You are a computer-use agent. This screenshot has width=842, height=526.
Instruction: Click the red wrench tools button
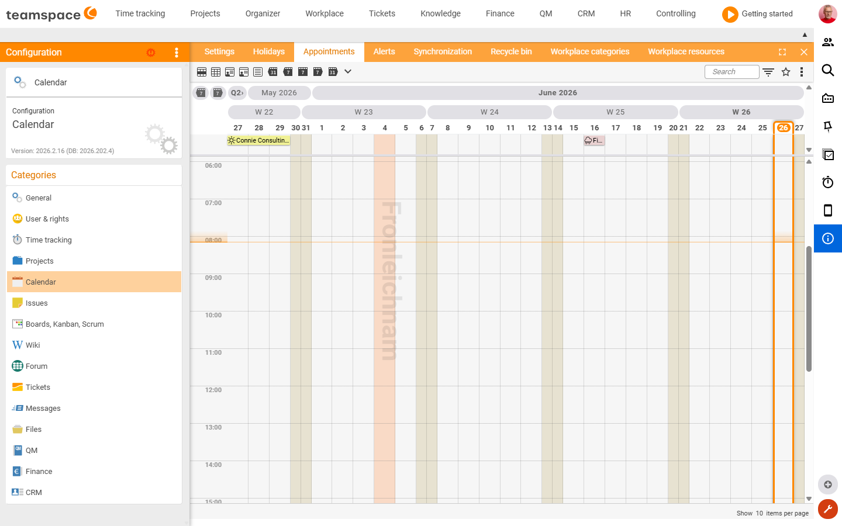pos(828,509)
